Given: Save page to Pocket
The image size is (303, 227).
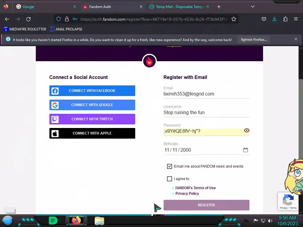Looking at the screenshot, I should [264, 19].
